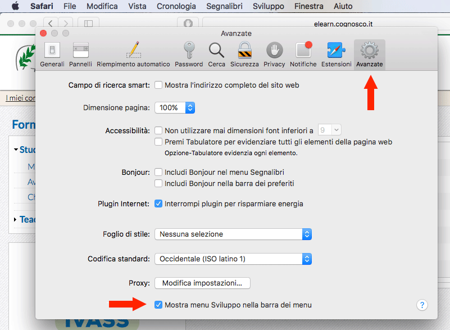Open the Cerca preferences pane
This screenshot has width=450, height=330.
point(216,55)
